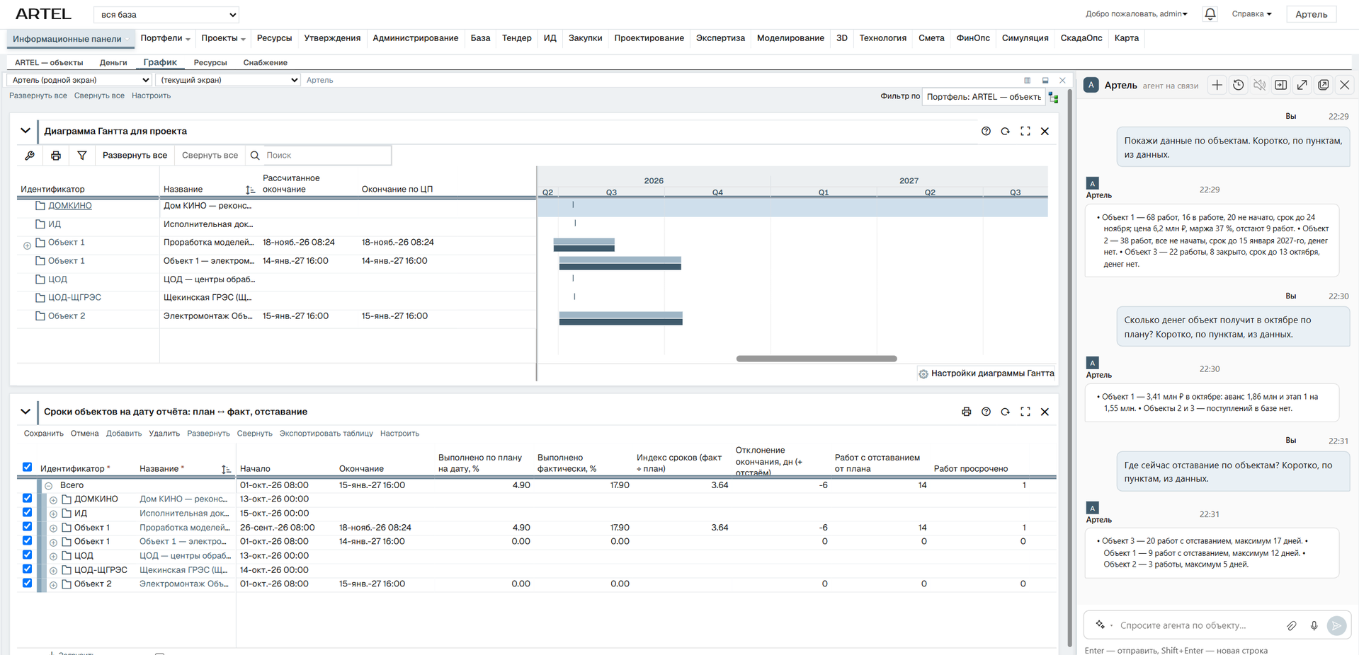Uncheck the ДОМКИНО row checkbox

[x=27, y=499]
